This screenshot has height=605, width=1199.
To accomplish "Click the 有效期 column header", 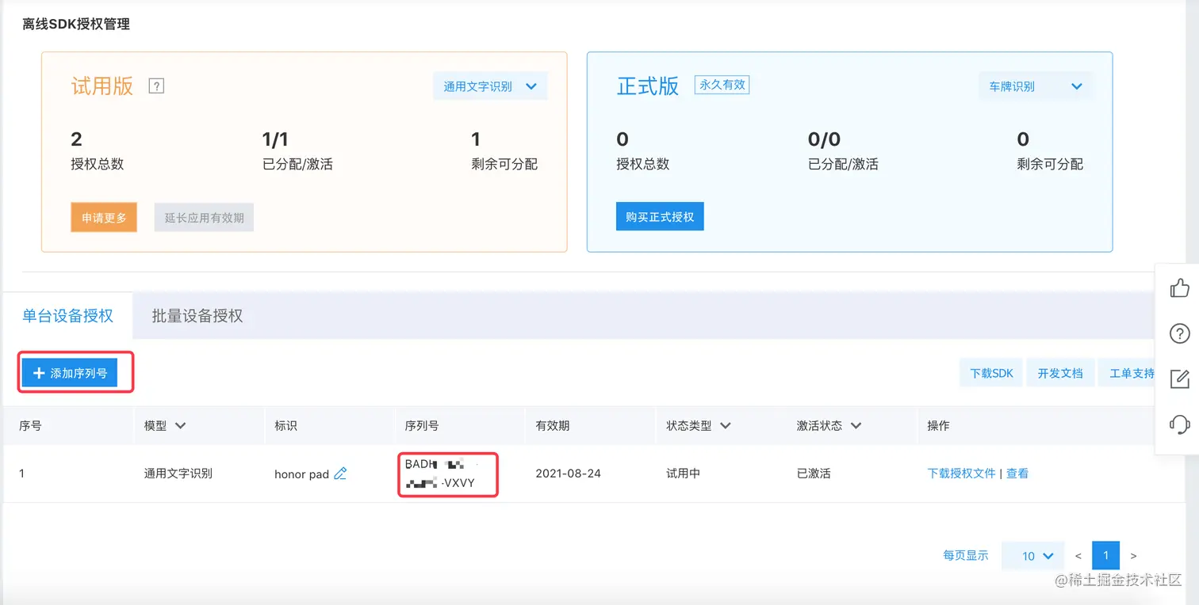I will [x=553, y=426].
